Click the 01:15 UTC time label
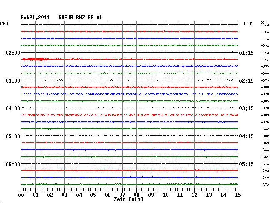 point(246,53)
